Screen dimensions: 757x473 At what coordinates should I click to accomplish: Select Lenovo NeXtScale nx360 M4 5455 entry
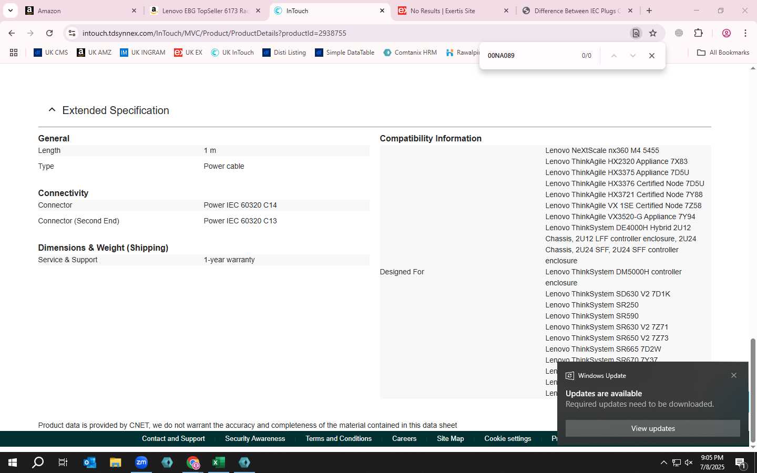point(602,150)
